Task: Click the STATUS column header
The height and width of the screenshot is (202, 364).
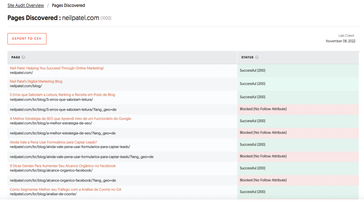Action: pyautogui.click(x=247, y=58)
